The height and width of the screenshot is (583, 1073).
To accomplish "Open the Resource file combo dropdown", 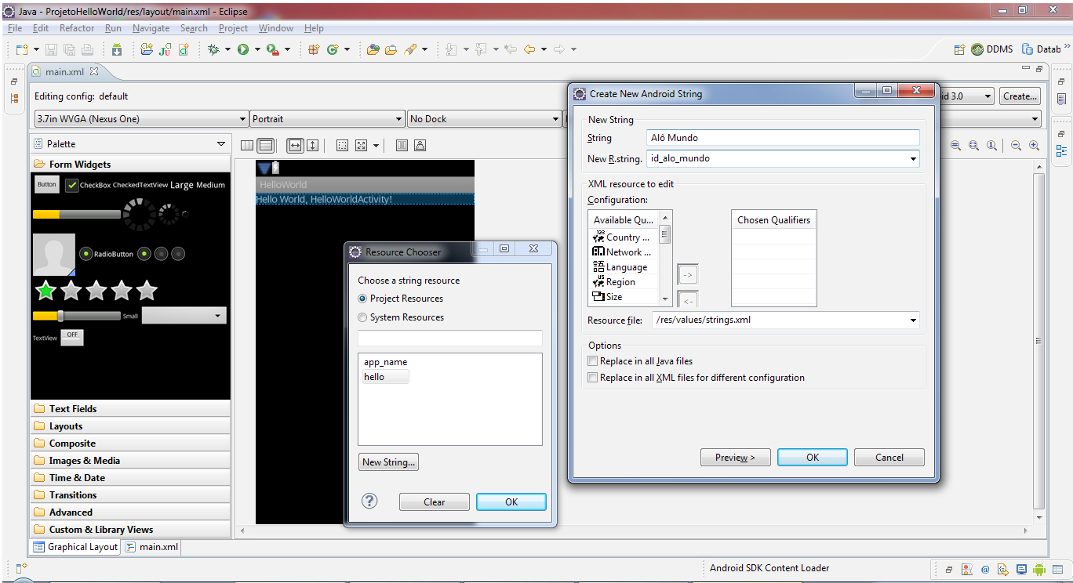I will coord(912,320).
